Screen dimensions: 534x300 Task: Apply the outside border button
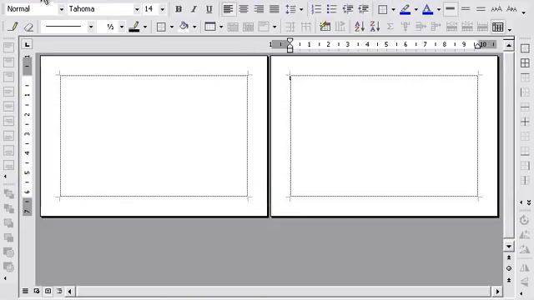tap(383, 9)
